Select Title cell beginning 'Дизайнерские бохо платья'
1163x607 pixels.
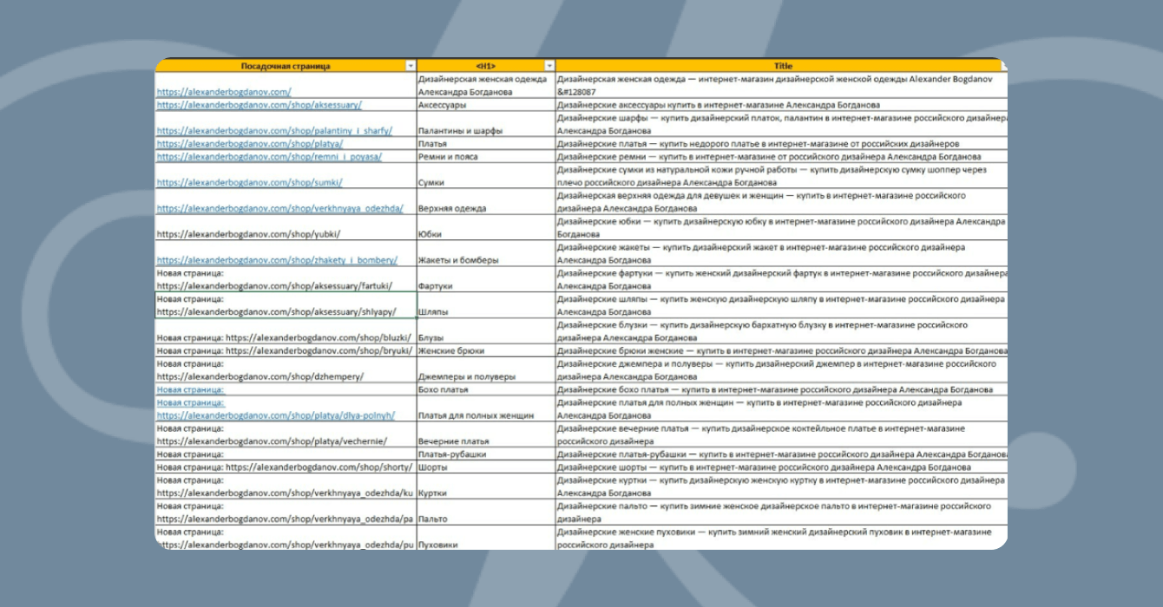pos(782,390)
